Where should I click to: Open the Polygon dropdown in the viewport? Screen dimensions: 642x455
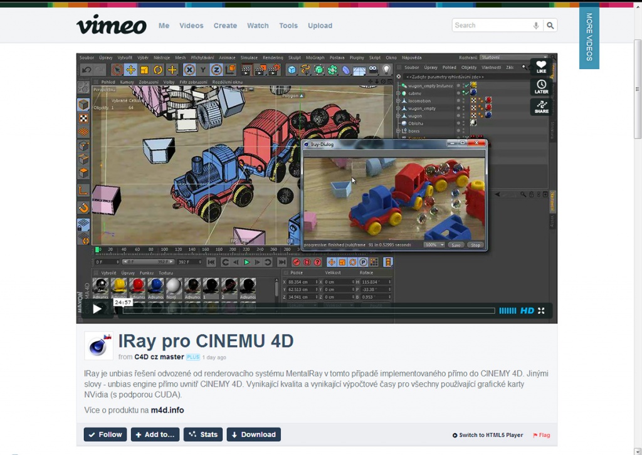tap(293, 95)
